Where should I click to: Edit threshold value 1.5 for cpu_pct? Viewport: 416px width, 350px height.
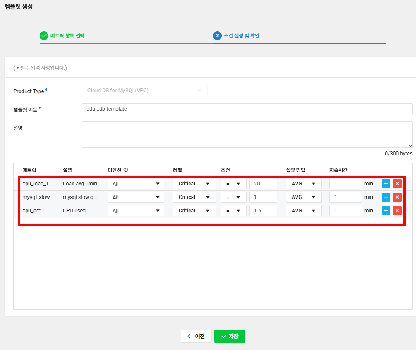[x=263, y=211]
